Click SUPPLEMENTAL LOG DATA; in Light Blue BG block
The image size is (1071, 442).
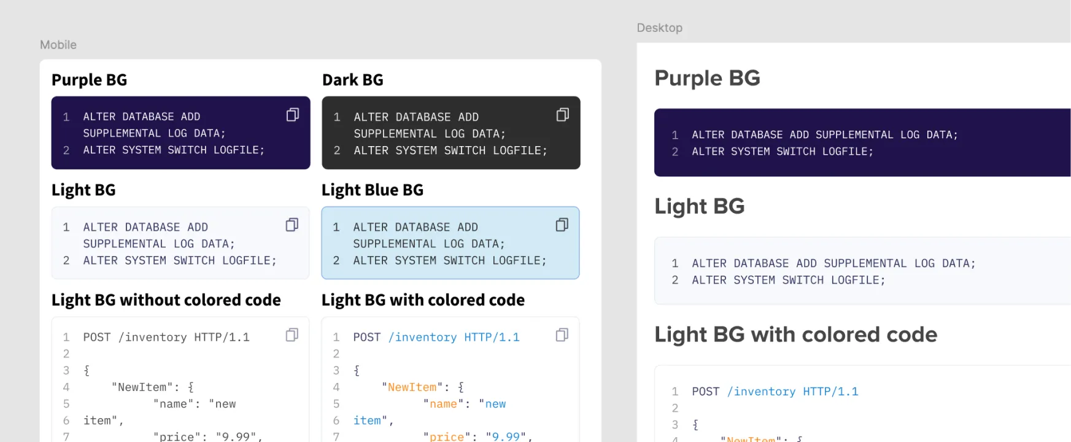[429, 244]
